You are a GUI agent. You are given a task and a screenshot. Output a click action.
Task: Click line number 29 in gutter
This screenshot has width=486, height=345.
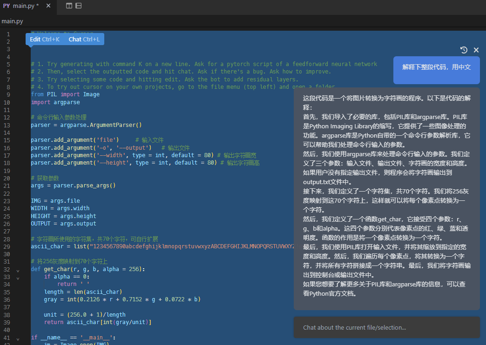coord(7,247)
